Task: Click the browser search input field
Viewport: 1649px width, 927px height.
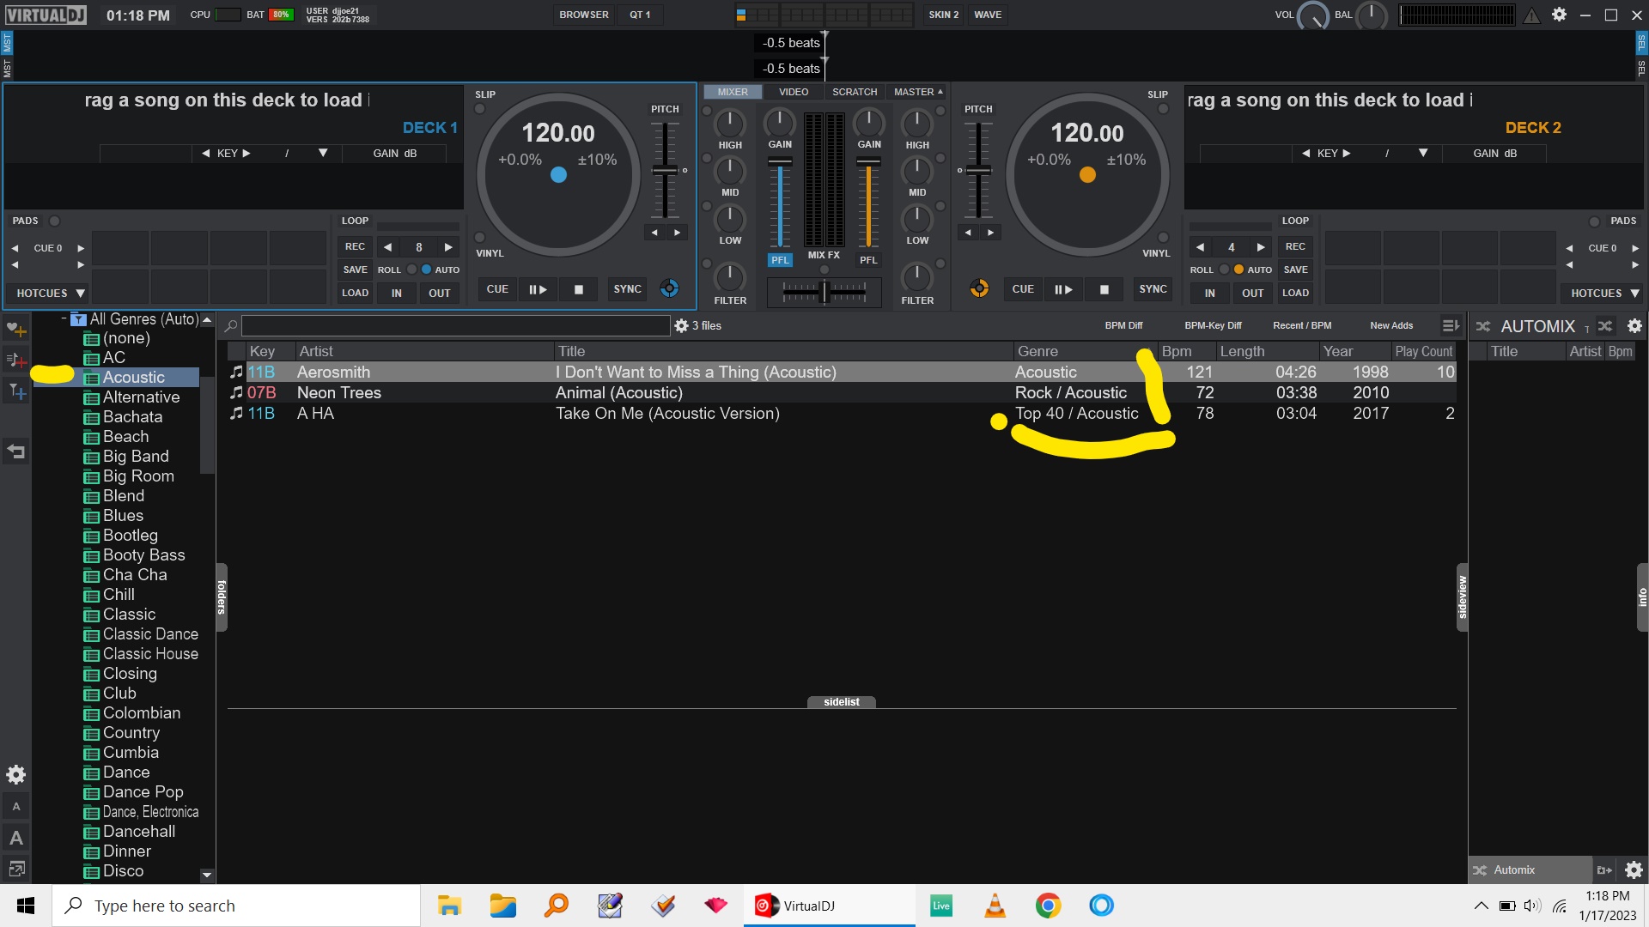Action: pos(455,326)
